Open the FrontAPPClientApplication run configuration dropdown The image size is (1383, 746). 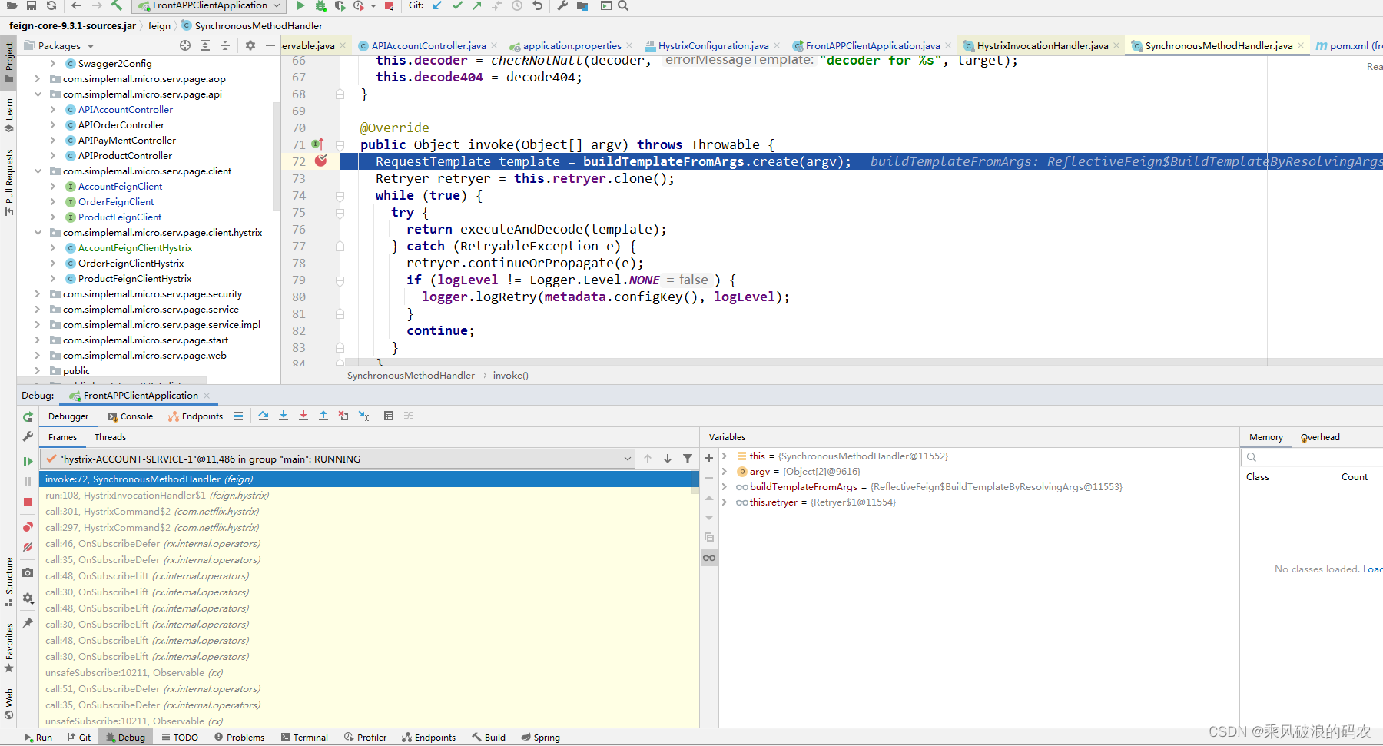(x=275, y=5)
